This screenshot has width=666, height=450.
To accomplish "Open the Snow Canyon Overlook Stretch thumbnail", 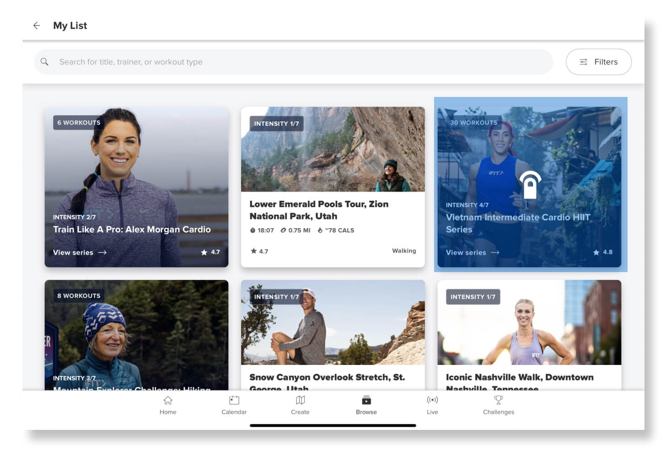I will click(x=333, y=322).
